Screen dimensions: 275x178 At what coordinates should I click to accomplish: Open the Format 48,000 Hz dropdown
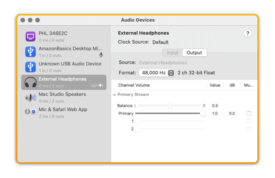coord(157,73)
